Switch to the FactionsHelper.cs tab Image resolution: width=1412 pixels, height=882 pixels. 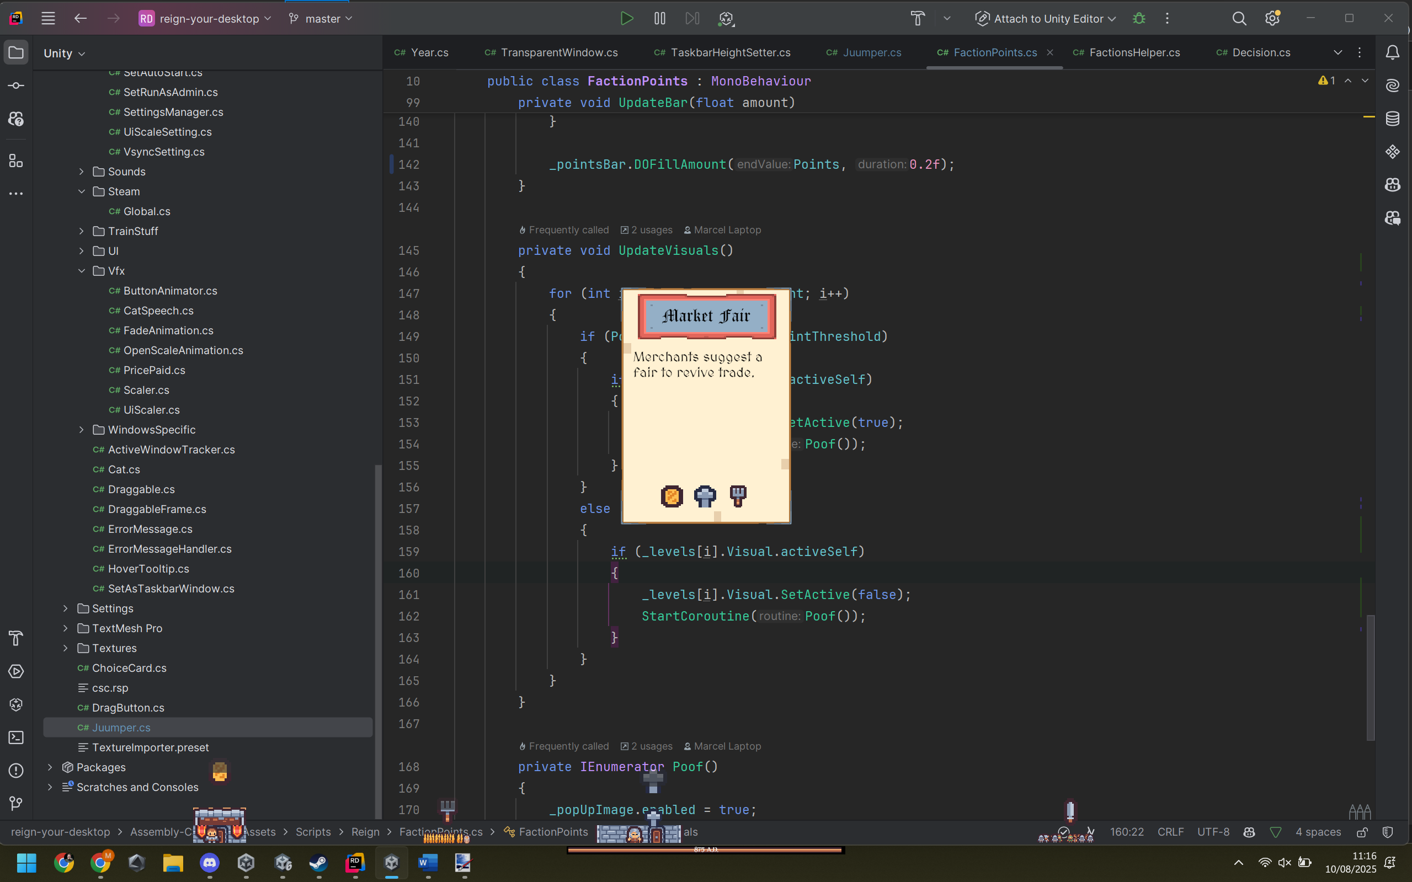pos(1134,52)
